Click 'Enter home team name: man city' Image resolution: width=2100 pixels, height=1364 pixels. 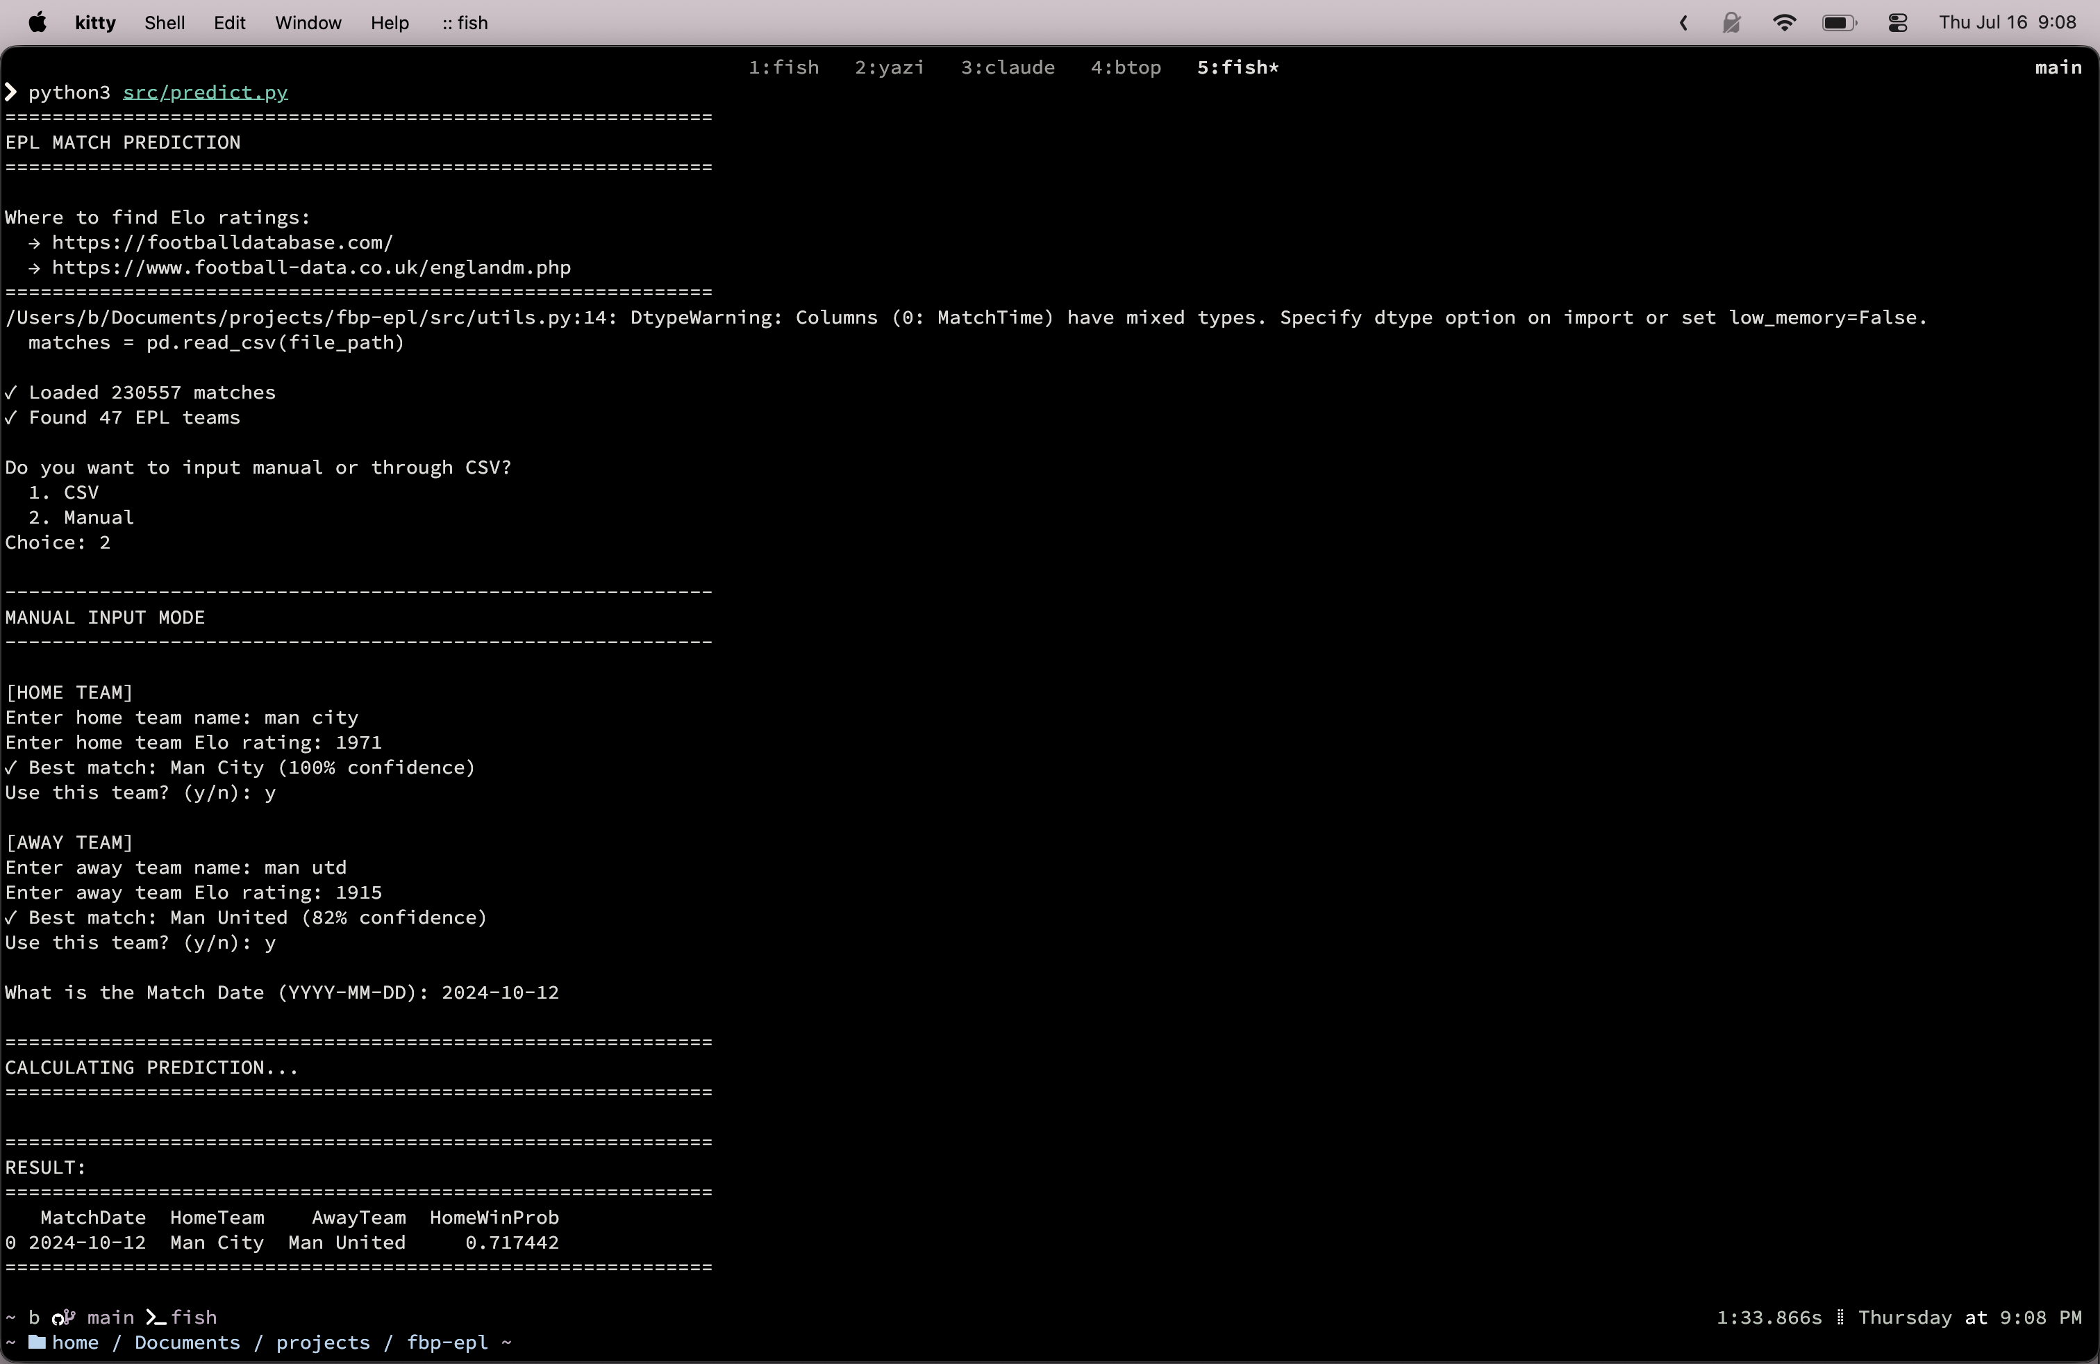[182, 718]
